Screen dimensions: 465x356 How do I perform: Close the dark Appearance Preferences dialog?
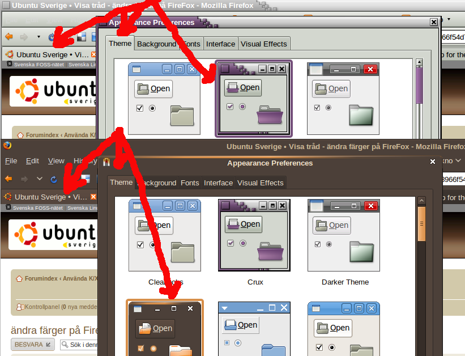pos(433,162)
